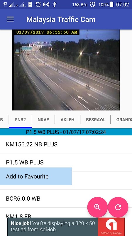This screenshot has width=132, height=236.
Task: Tap the pink zoom magnifier button
Action: coord(97,207)
